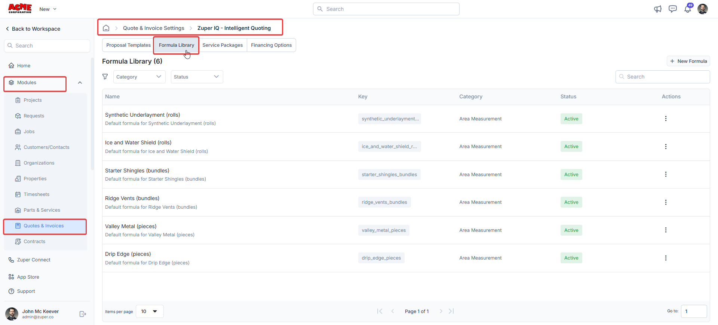This screenshot has height=325, width=718.
Task: Open Organizations in the sidebar
Action: [x=45, y=163]
